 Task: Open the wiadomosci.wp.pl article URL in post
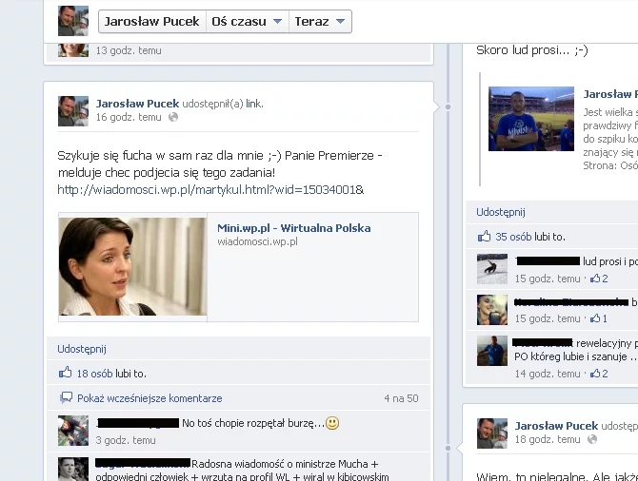[x=210, y=189]
